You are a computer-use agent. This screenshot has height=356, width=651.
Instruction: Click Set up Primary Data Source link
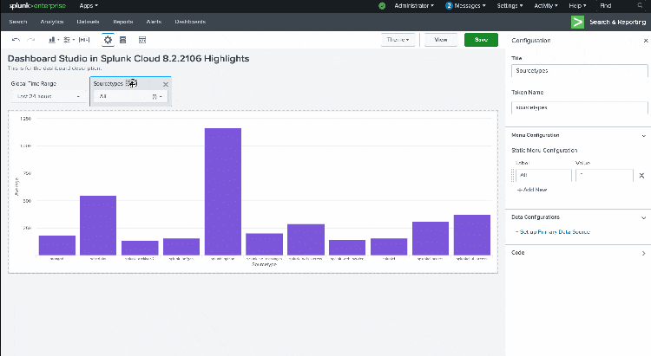tap(555, 232)
